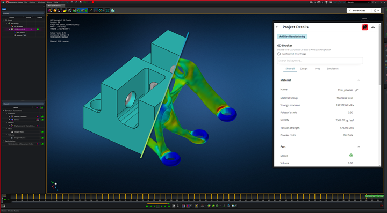Switch to the Prep tab
387x213 pixels.
[x=318, y=69]
